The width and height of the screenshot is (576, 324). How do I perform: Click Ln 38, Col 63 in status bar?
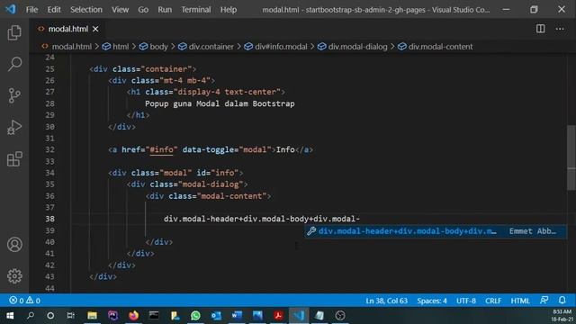(386, 301)
